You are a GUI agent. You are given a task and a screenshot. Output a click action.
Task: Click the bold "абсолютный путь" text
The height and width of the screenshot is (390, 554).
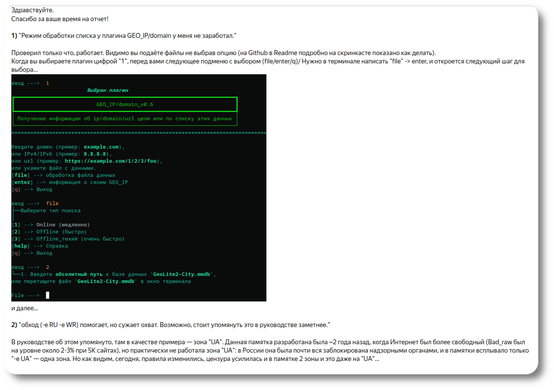[79, 274]
